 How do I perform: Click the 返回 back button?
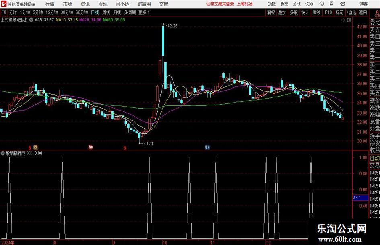pyautogui.click(x=363, y=12)
